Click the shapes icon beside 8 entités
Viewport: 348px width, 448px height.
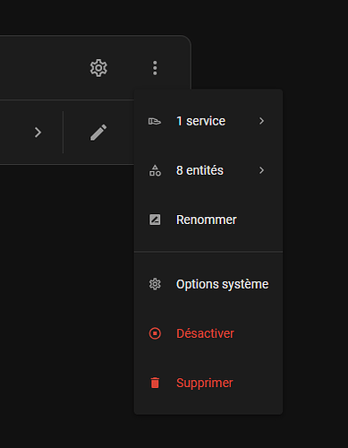coord(155,170)
